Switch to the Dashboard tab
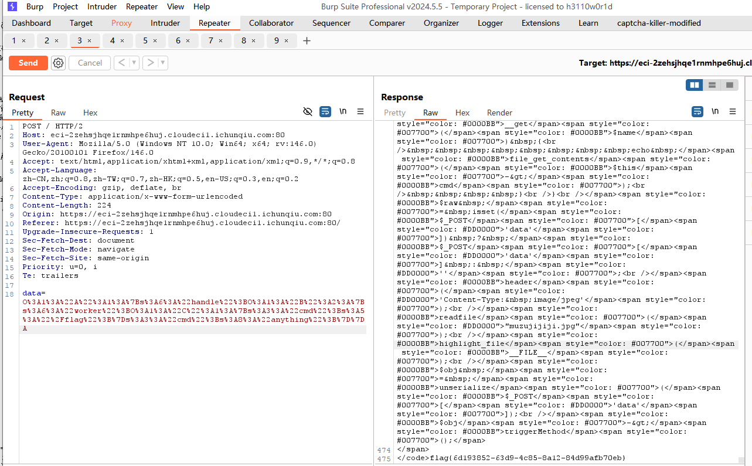 coord(31,23)
